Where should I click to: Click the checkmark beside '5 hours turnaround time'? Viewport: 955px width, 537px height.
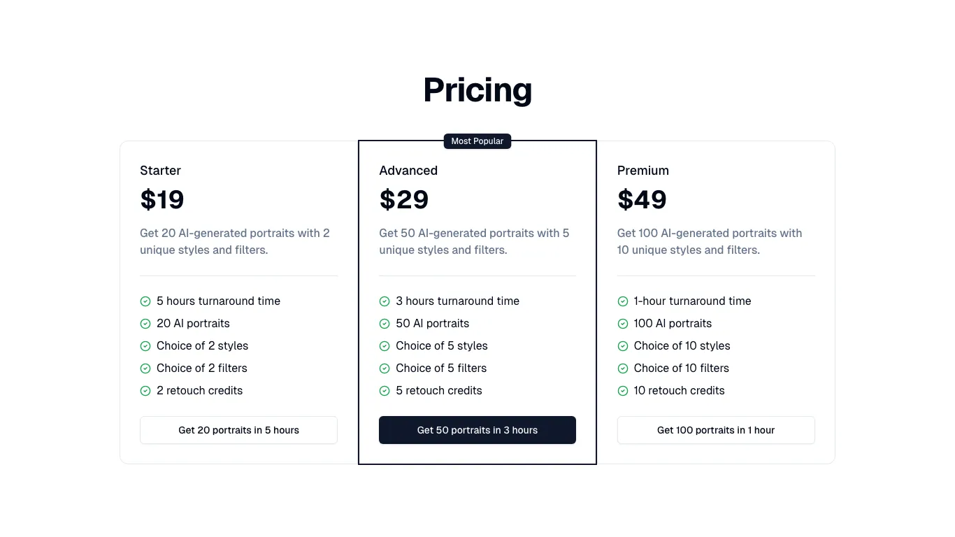pos(145,301)
